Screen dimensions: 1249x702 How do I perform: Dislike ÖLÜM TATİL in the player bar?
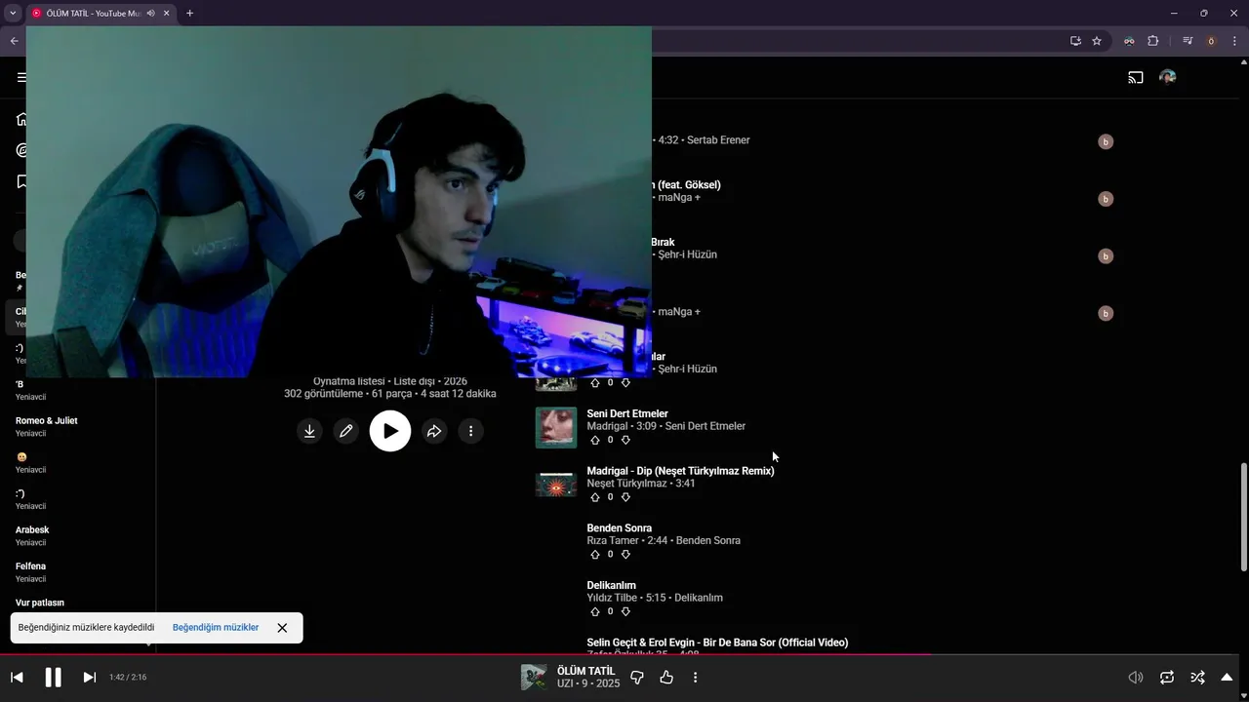[x=637, y=677]
